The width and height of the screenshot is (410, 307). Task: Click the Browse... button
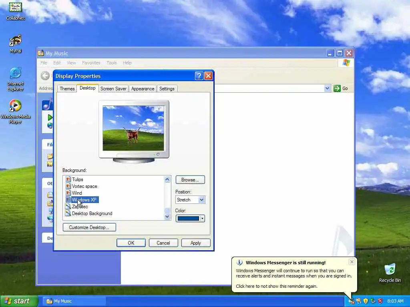pos(190,179)
